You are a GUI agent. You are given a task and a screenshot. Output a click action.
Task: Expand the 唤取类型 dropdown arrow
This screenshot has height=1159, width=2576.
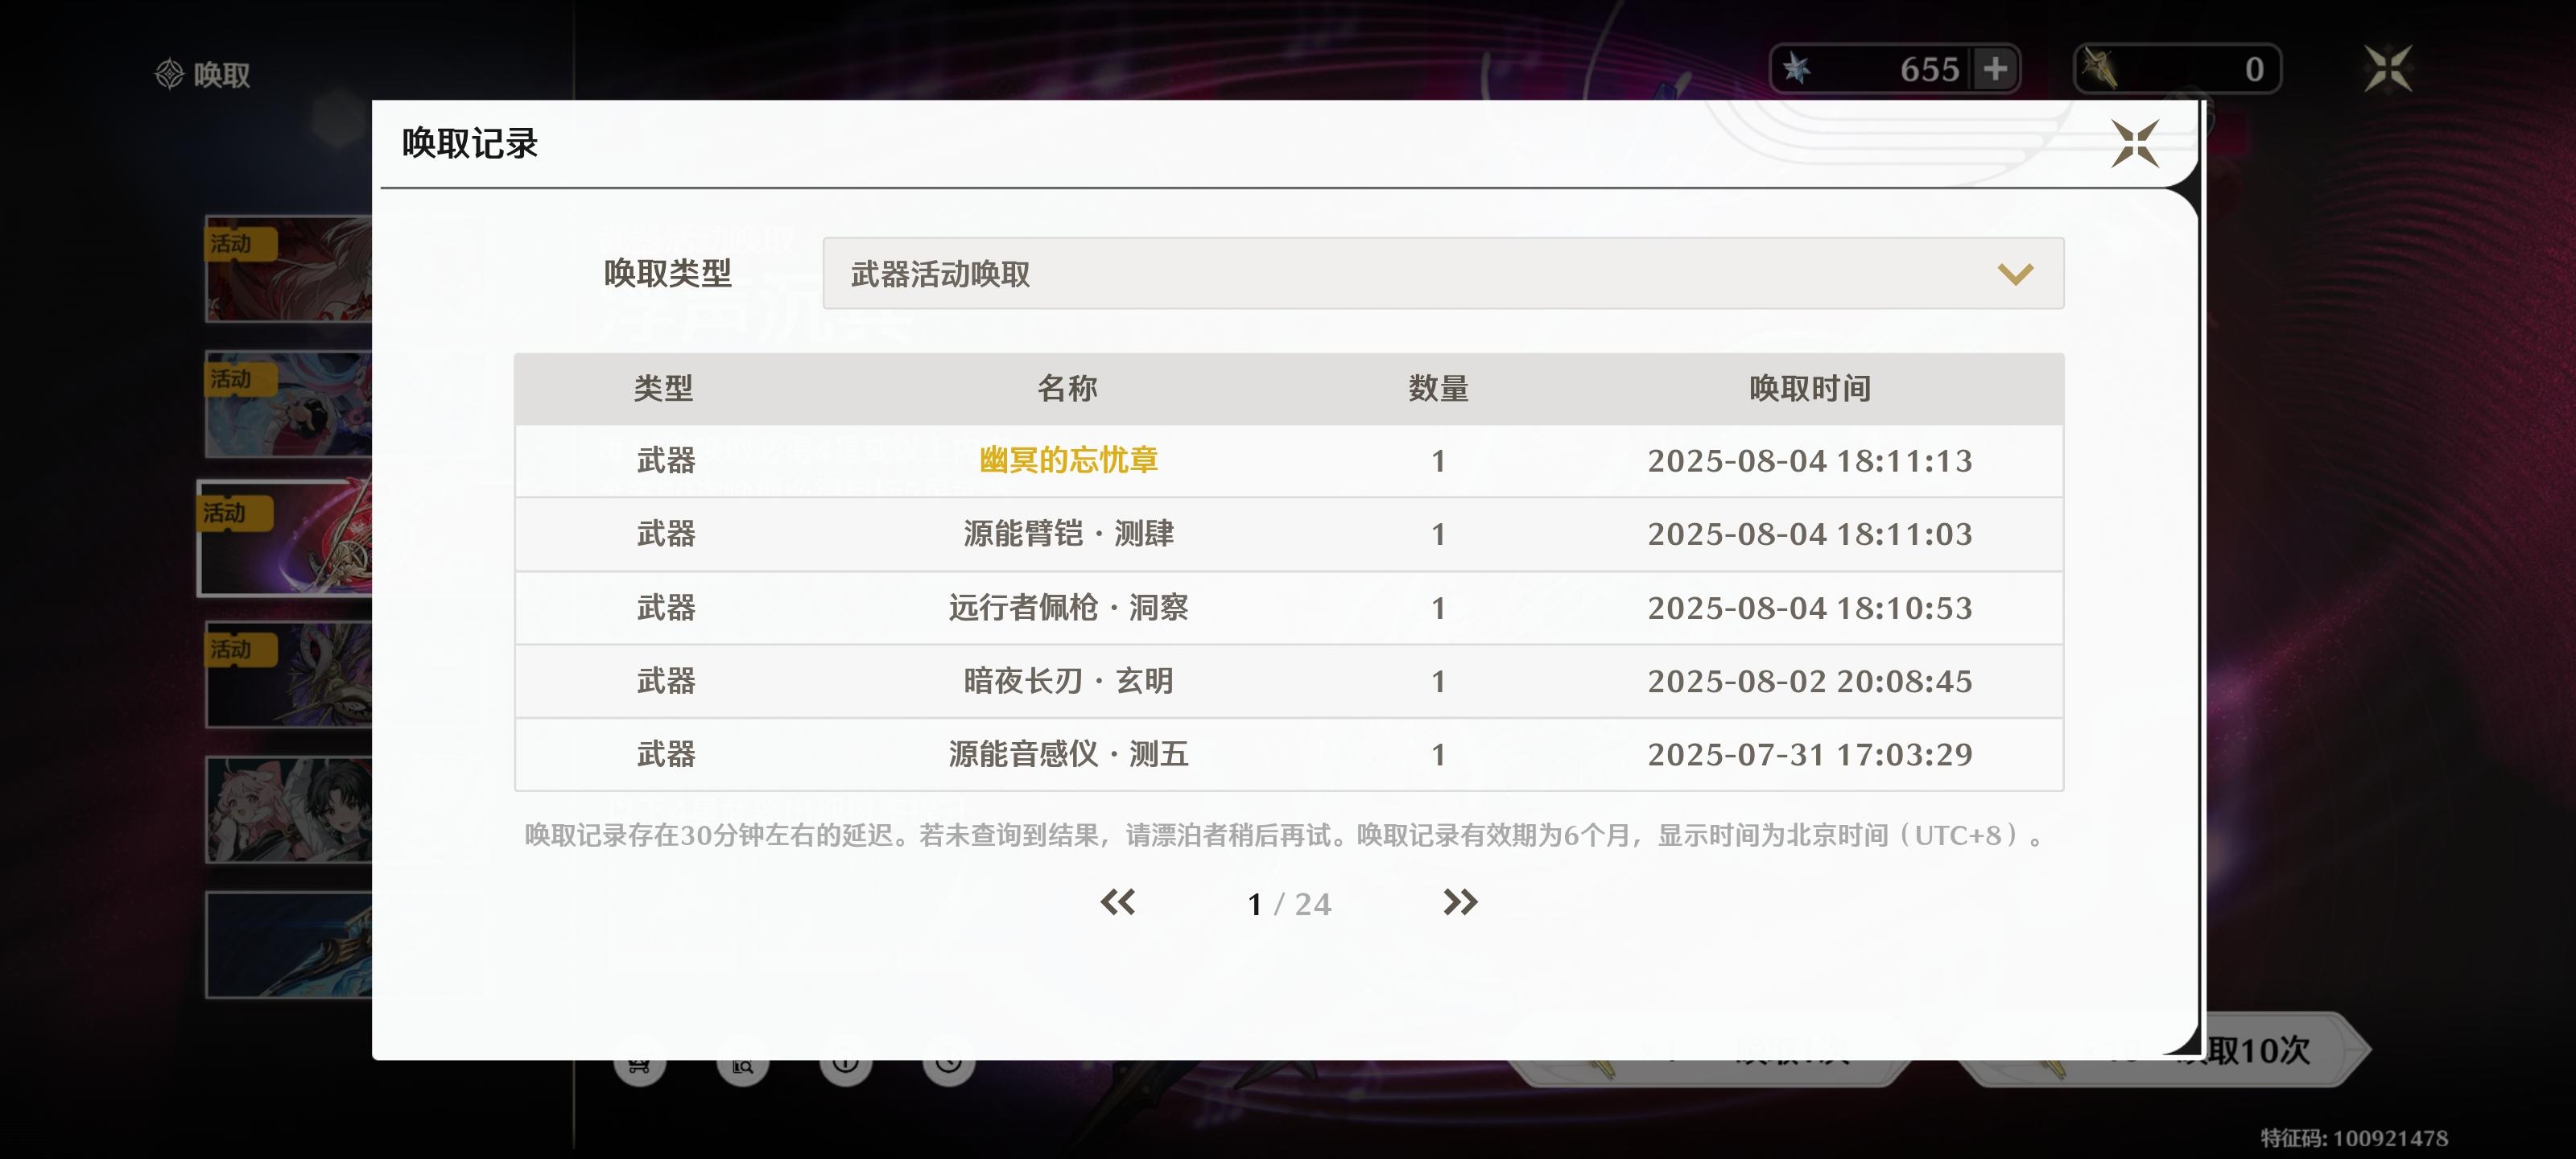pos(2014,274)
